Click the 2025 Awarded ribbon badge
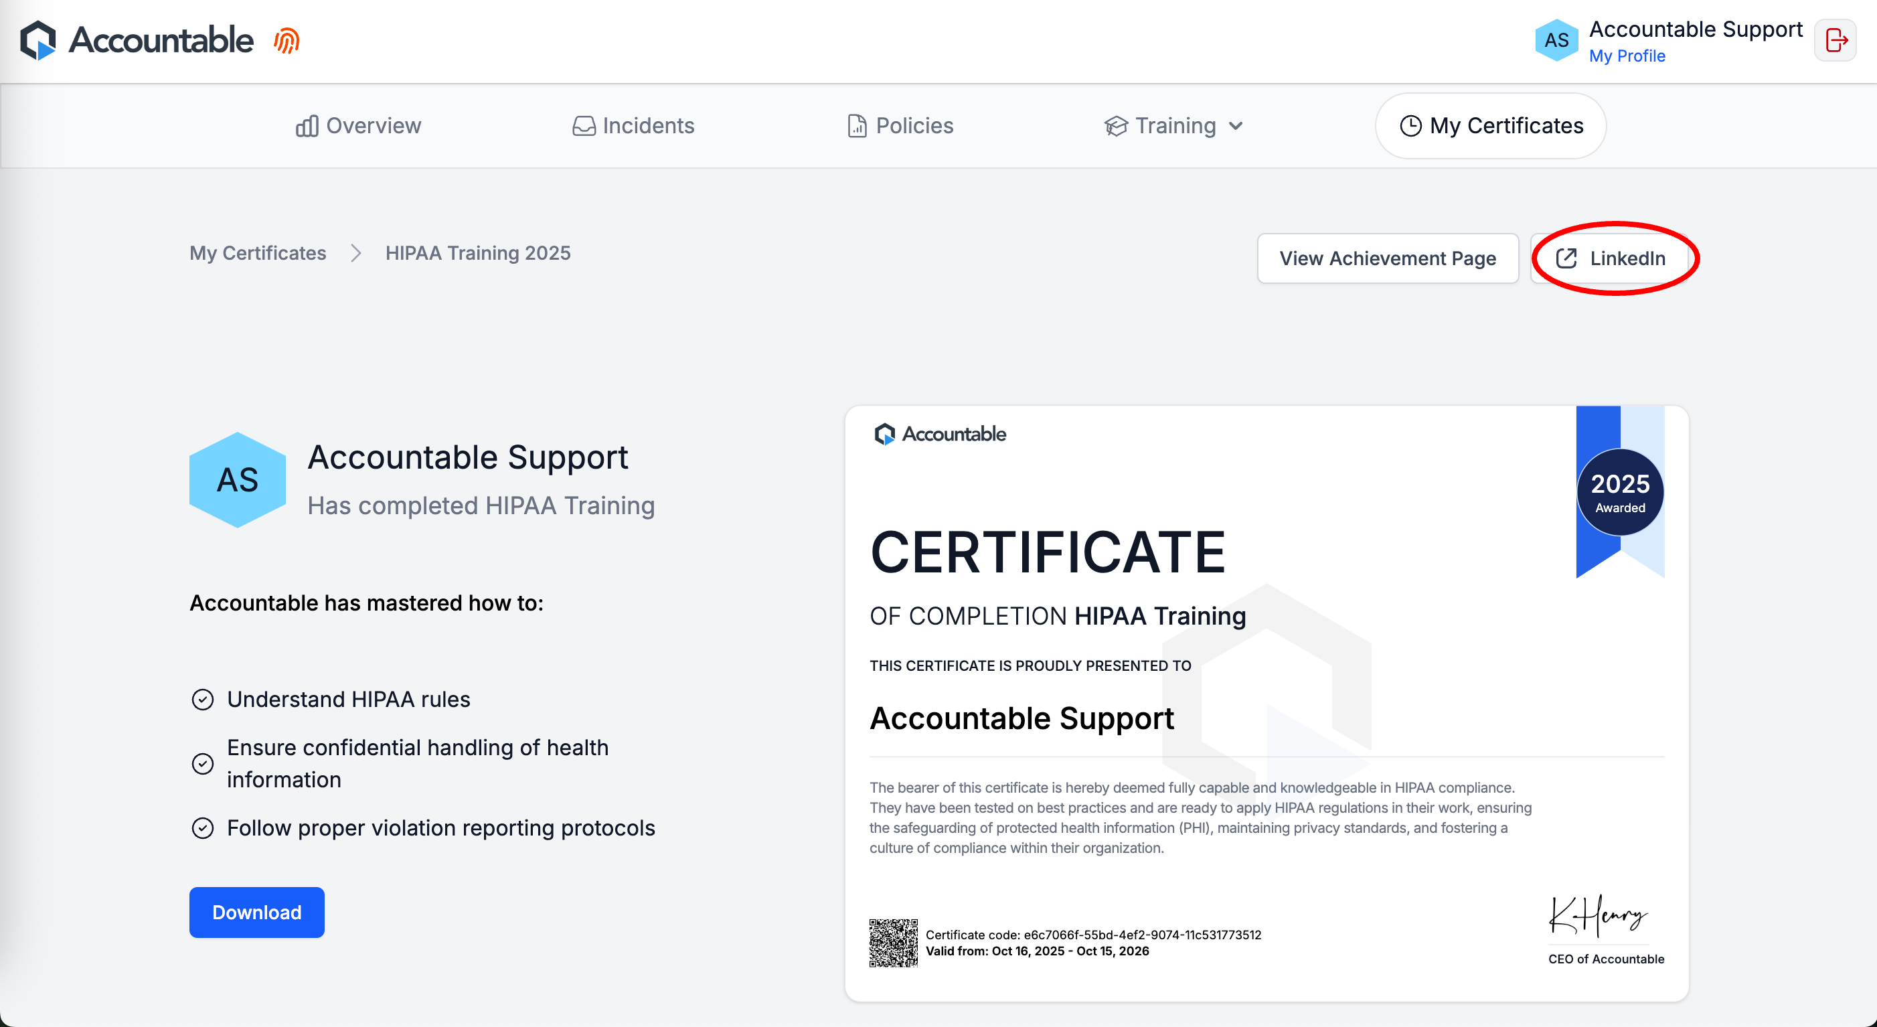Screen dimensions: 1877x1027 click(x=1620, y=492)
